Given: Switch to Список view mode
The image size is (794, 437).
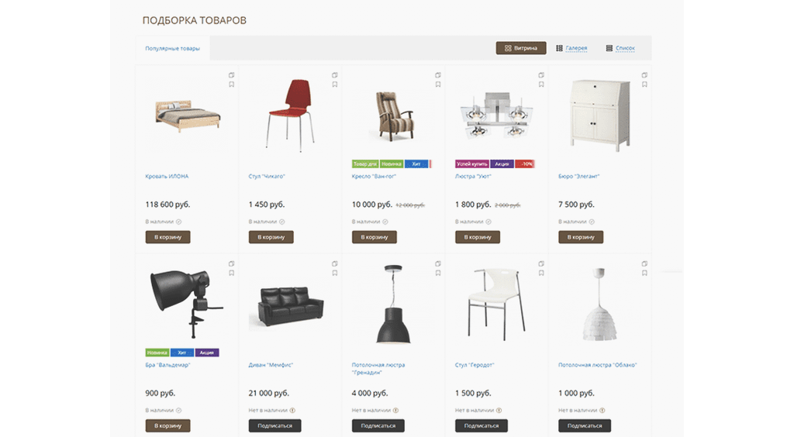Looking at the screenshot, I should tap(620, 48).
